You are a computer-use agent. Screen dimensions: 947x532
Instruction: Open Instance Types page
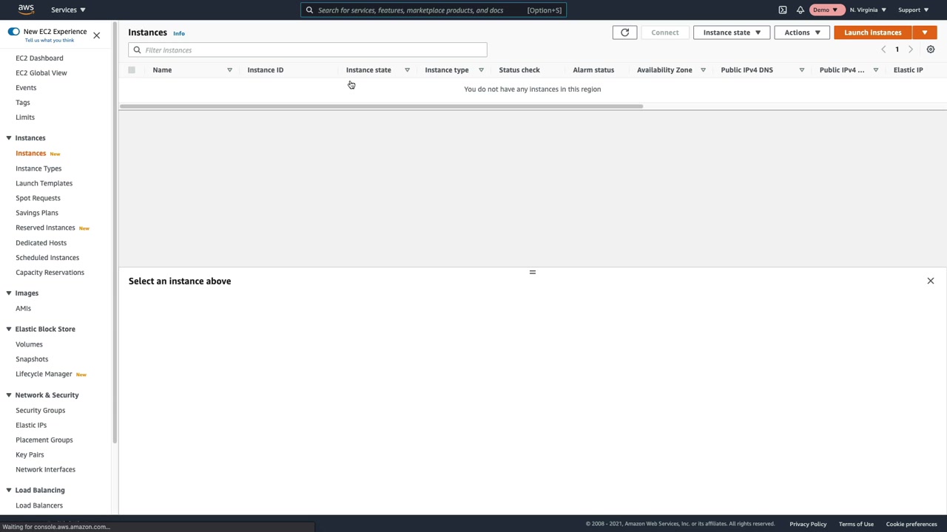[38, 168]
